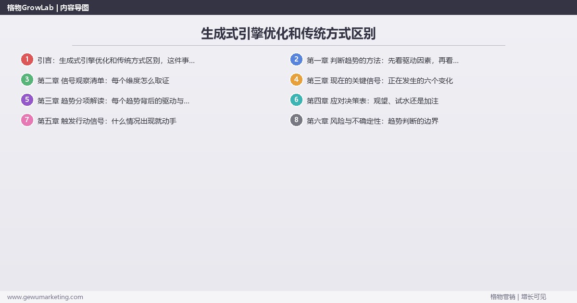Open '第六章 风险与不确定性' entry
This screenshot has height=303, width=577.
(x=373, y=121)
